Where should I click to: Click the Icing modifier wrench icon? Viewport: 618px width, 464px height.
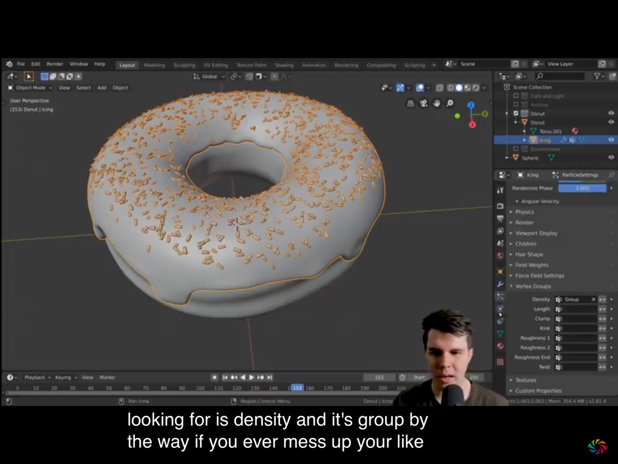[563, 140]
